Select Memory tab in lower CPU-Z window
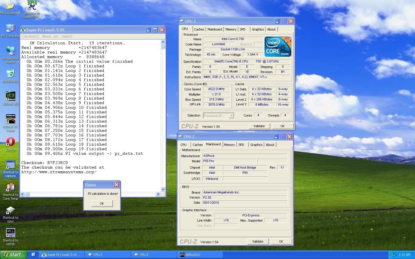The height and width of the screenshot is (259, 415). (229, 145)
